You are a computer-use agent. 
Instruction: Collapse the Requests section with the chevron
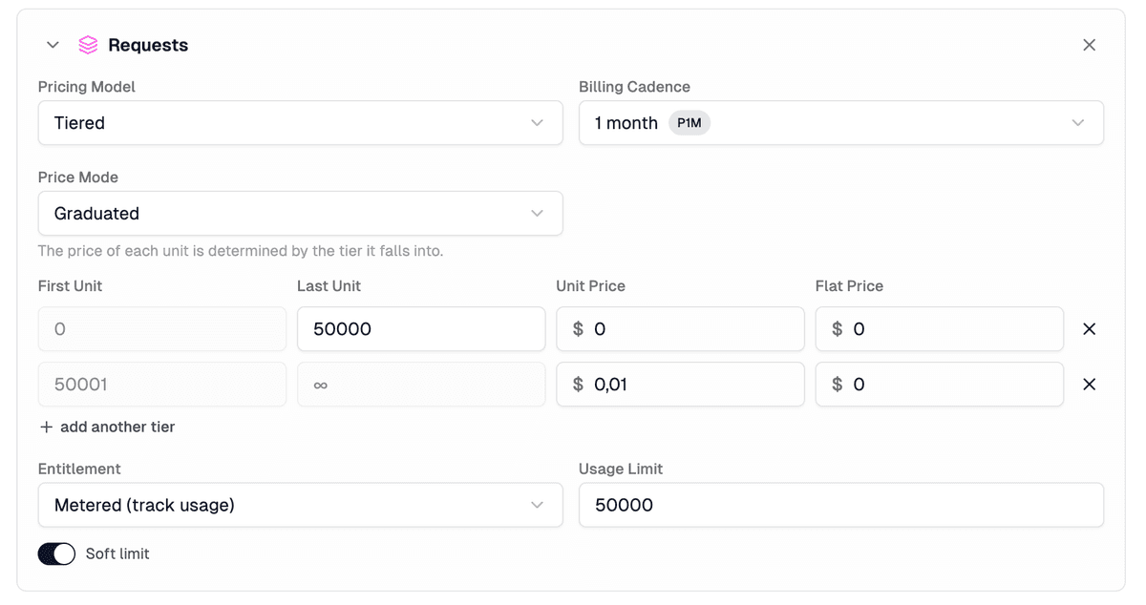coord(53,44)
